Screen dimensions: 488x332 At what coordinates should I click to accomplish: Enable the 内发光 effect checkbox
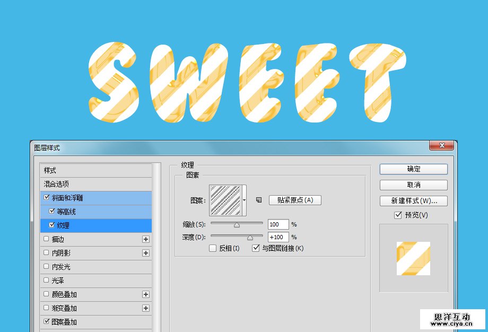(46, 267)
